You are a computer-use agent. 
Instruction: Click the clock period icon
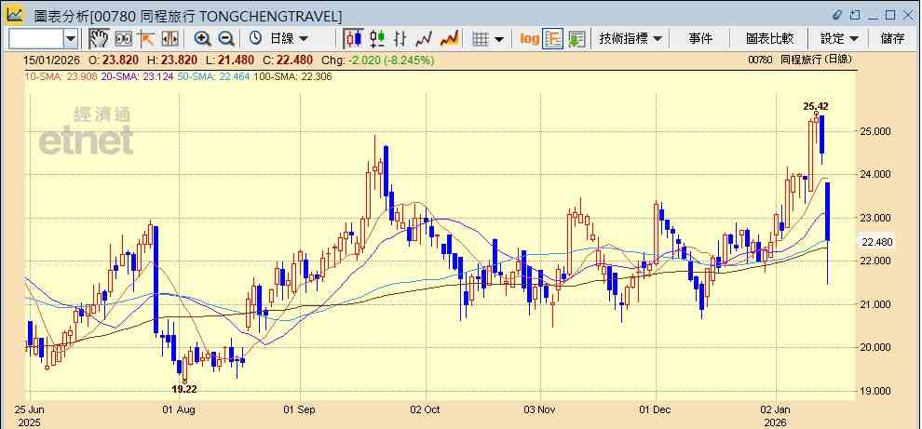click(x=255, y=39)
